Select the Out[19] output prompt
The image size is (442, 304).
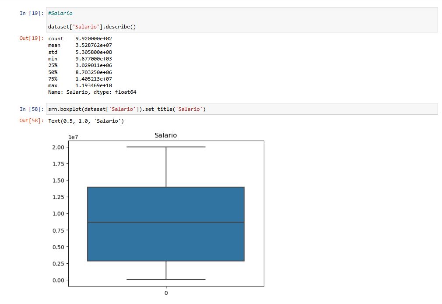coord(32,39)
